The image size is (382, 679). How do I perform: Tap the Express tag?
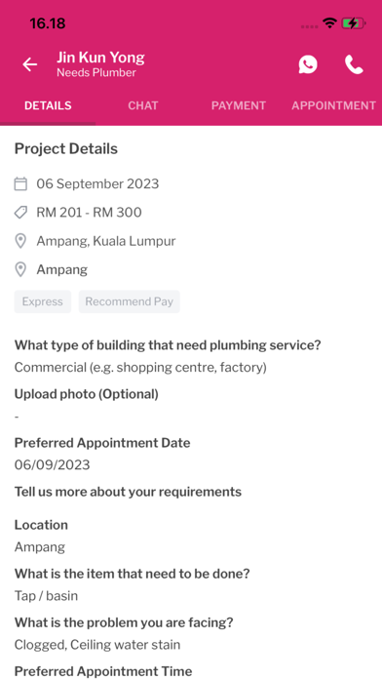pos(43,301)
